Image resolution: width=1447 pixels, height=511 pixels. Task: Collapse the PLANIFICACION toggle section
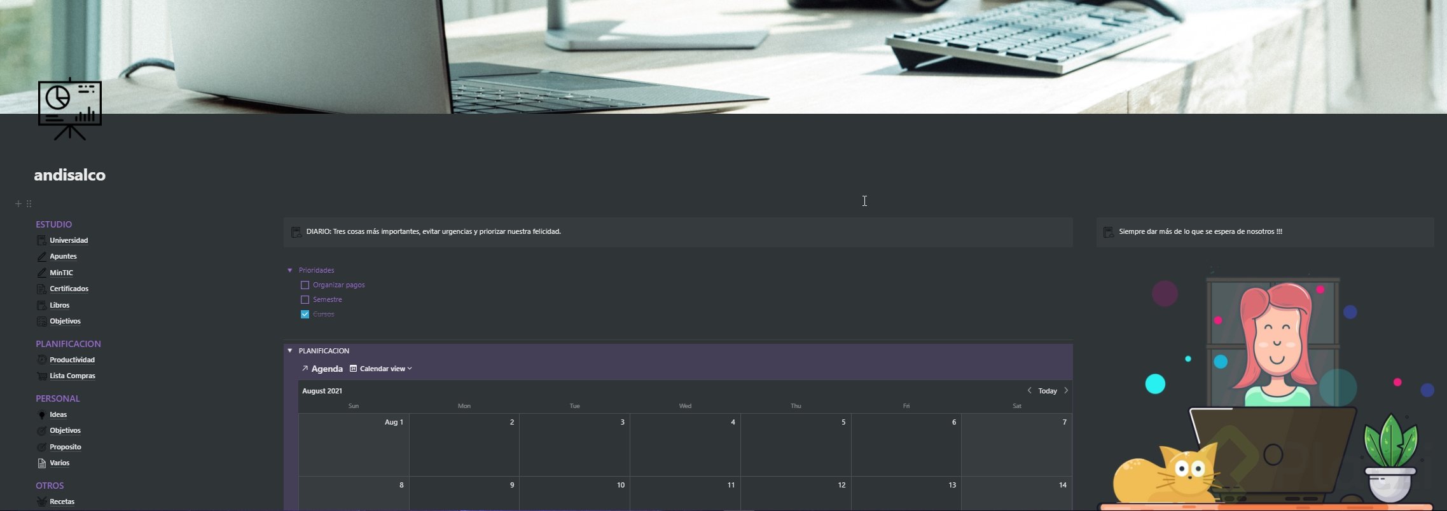point(290,351)
